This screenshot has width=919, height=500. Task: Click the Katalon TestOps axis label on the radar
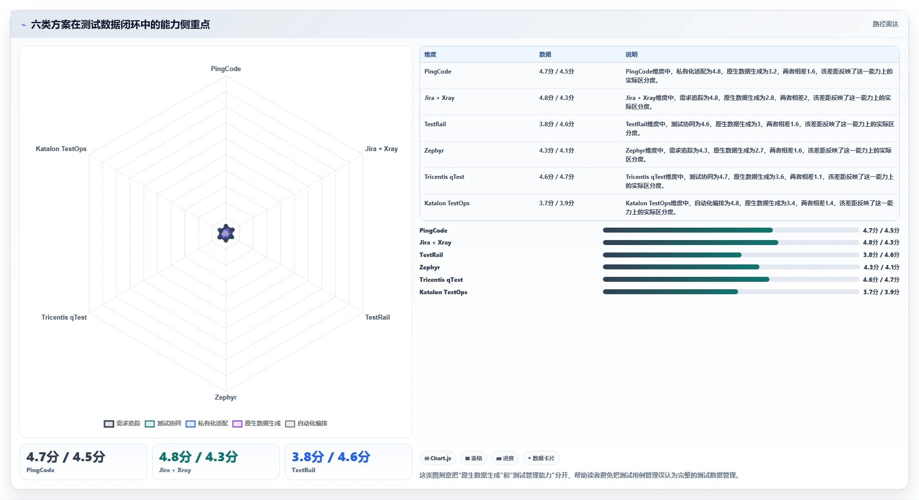point(61,149)
